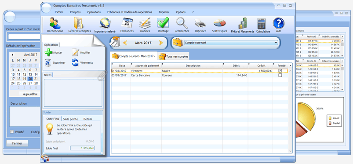Sort by Débit column header
The width and height of the screenshot is (353, 164).
point(235,66)
